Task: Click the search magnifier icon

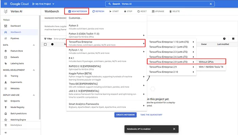Action: tap(109, 4)
